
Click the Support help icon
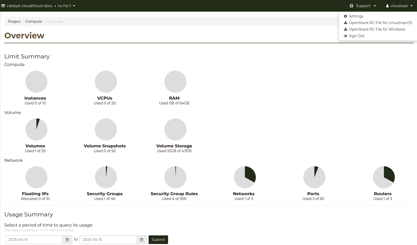coord(351,6)
